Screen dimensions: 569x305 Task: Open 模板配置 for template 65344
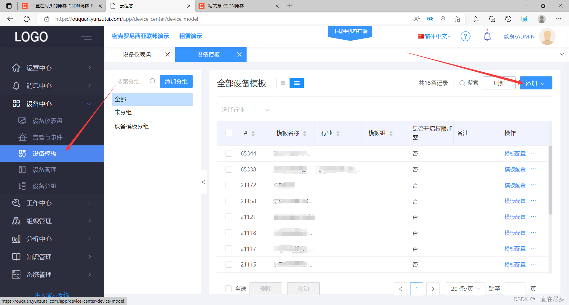point(515,153)
